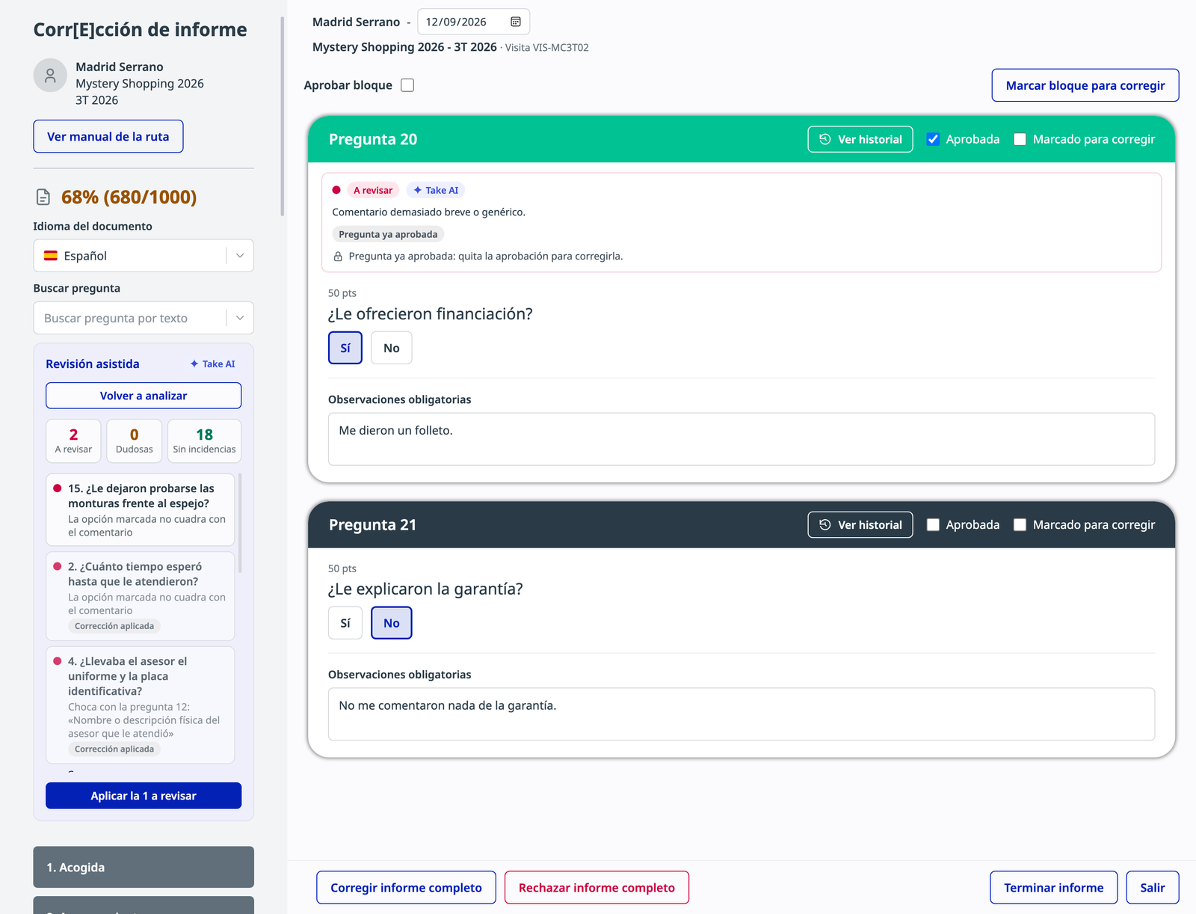Click Marcar bloque para corregir

(x=1085, y=85)
